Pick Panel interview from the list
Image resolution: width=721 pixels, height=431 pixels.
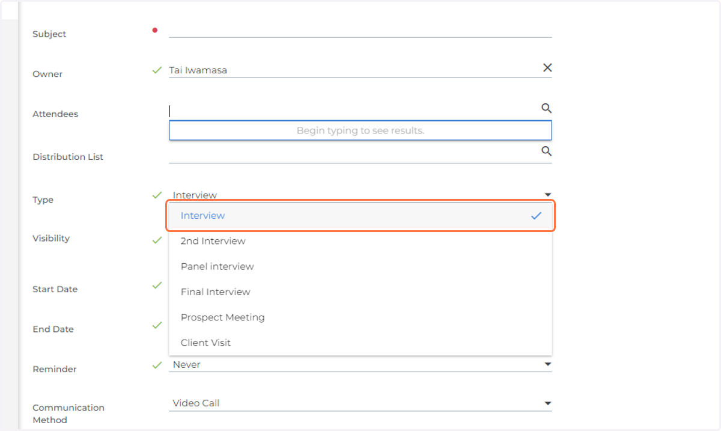coord(360,266)
